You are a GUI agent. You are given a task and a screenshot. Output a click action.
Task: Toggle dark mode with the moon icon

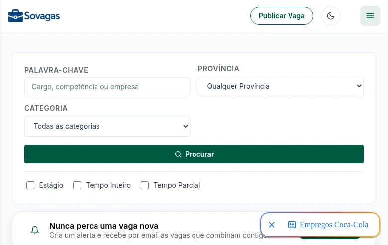coord(331,16)
